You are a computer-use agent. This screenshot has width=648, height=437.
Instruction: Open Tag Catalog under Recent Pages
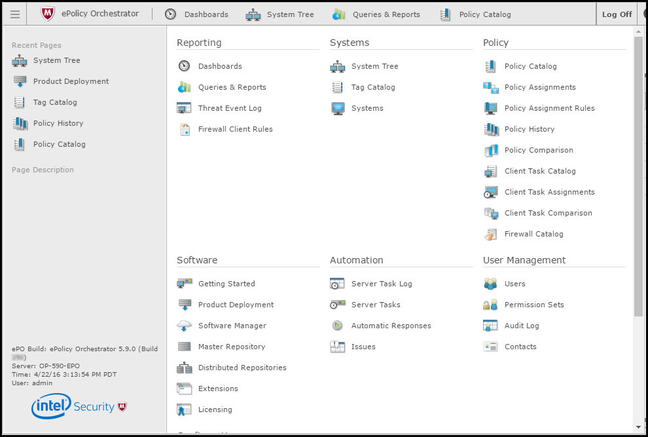45,102
